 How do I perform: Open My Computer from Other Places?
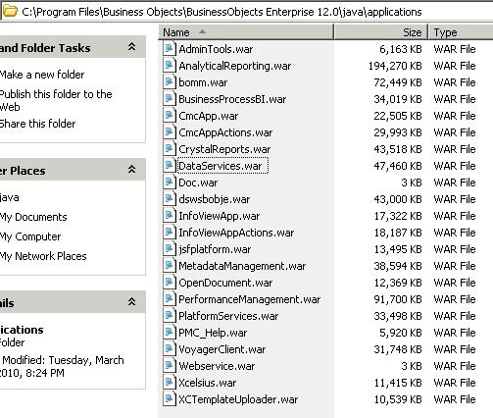click(x=30, y=236)
